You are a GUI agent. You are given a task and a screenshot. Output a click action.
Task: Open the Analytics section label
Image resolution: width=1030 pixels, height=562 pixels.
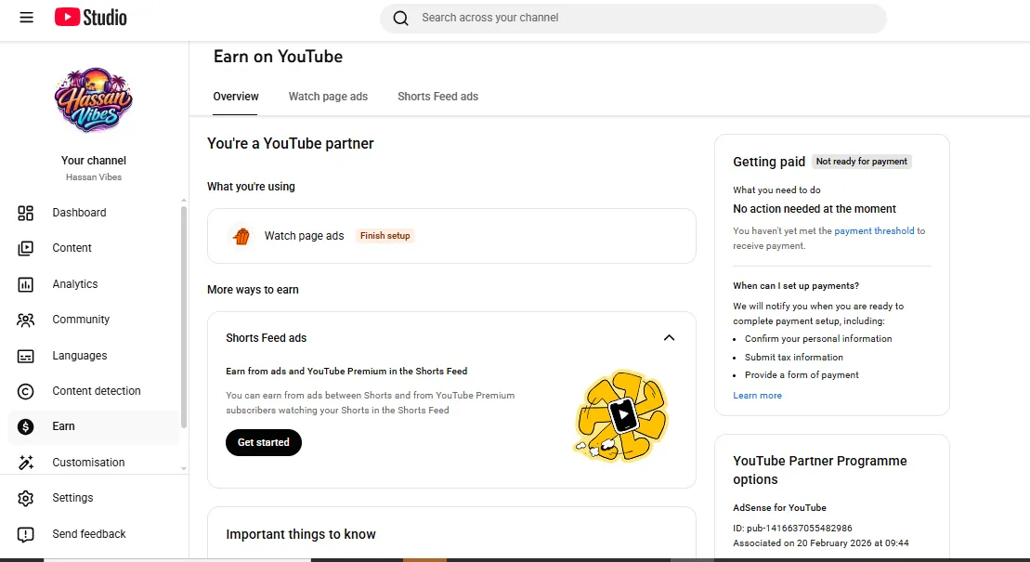(x=75, y=284)
